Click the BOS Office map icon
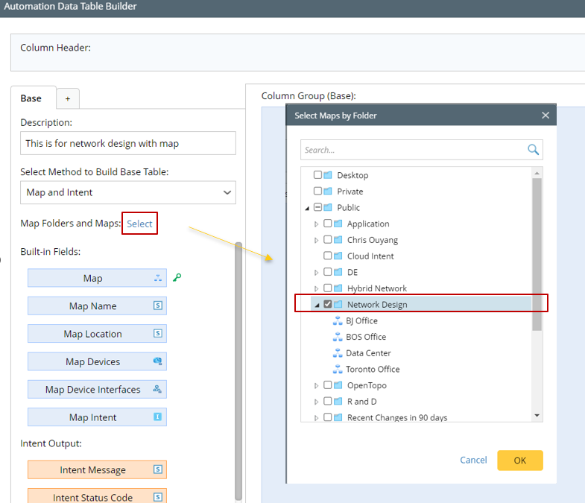 point(338,337)
